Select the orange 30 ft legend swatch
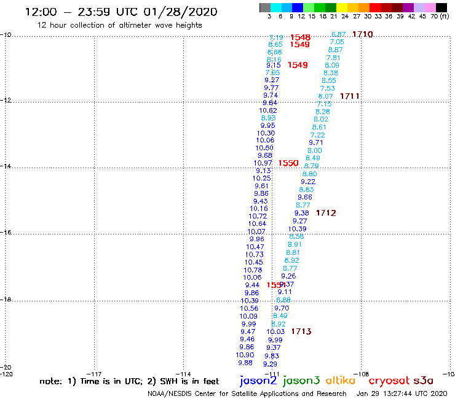The width and height of the screenshot is (455, 399). 363,7
